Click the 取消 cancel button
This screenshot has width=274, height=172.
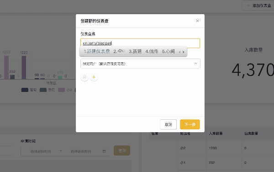point(169,124)
